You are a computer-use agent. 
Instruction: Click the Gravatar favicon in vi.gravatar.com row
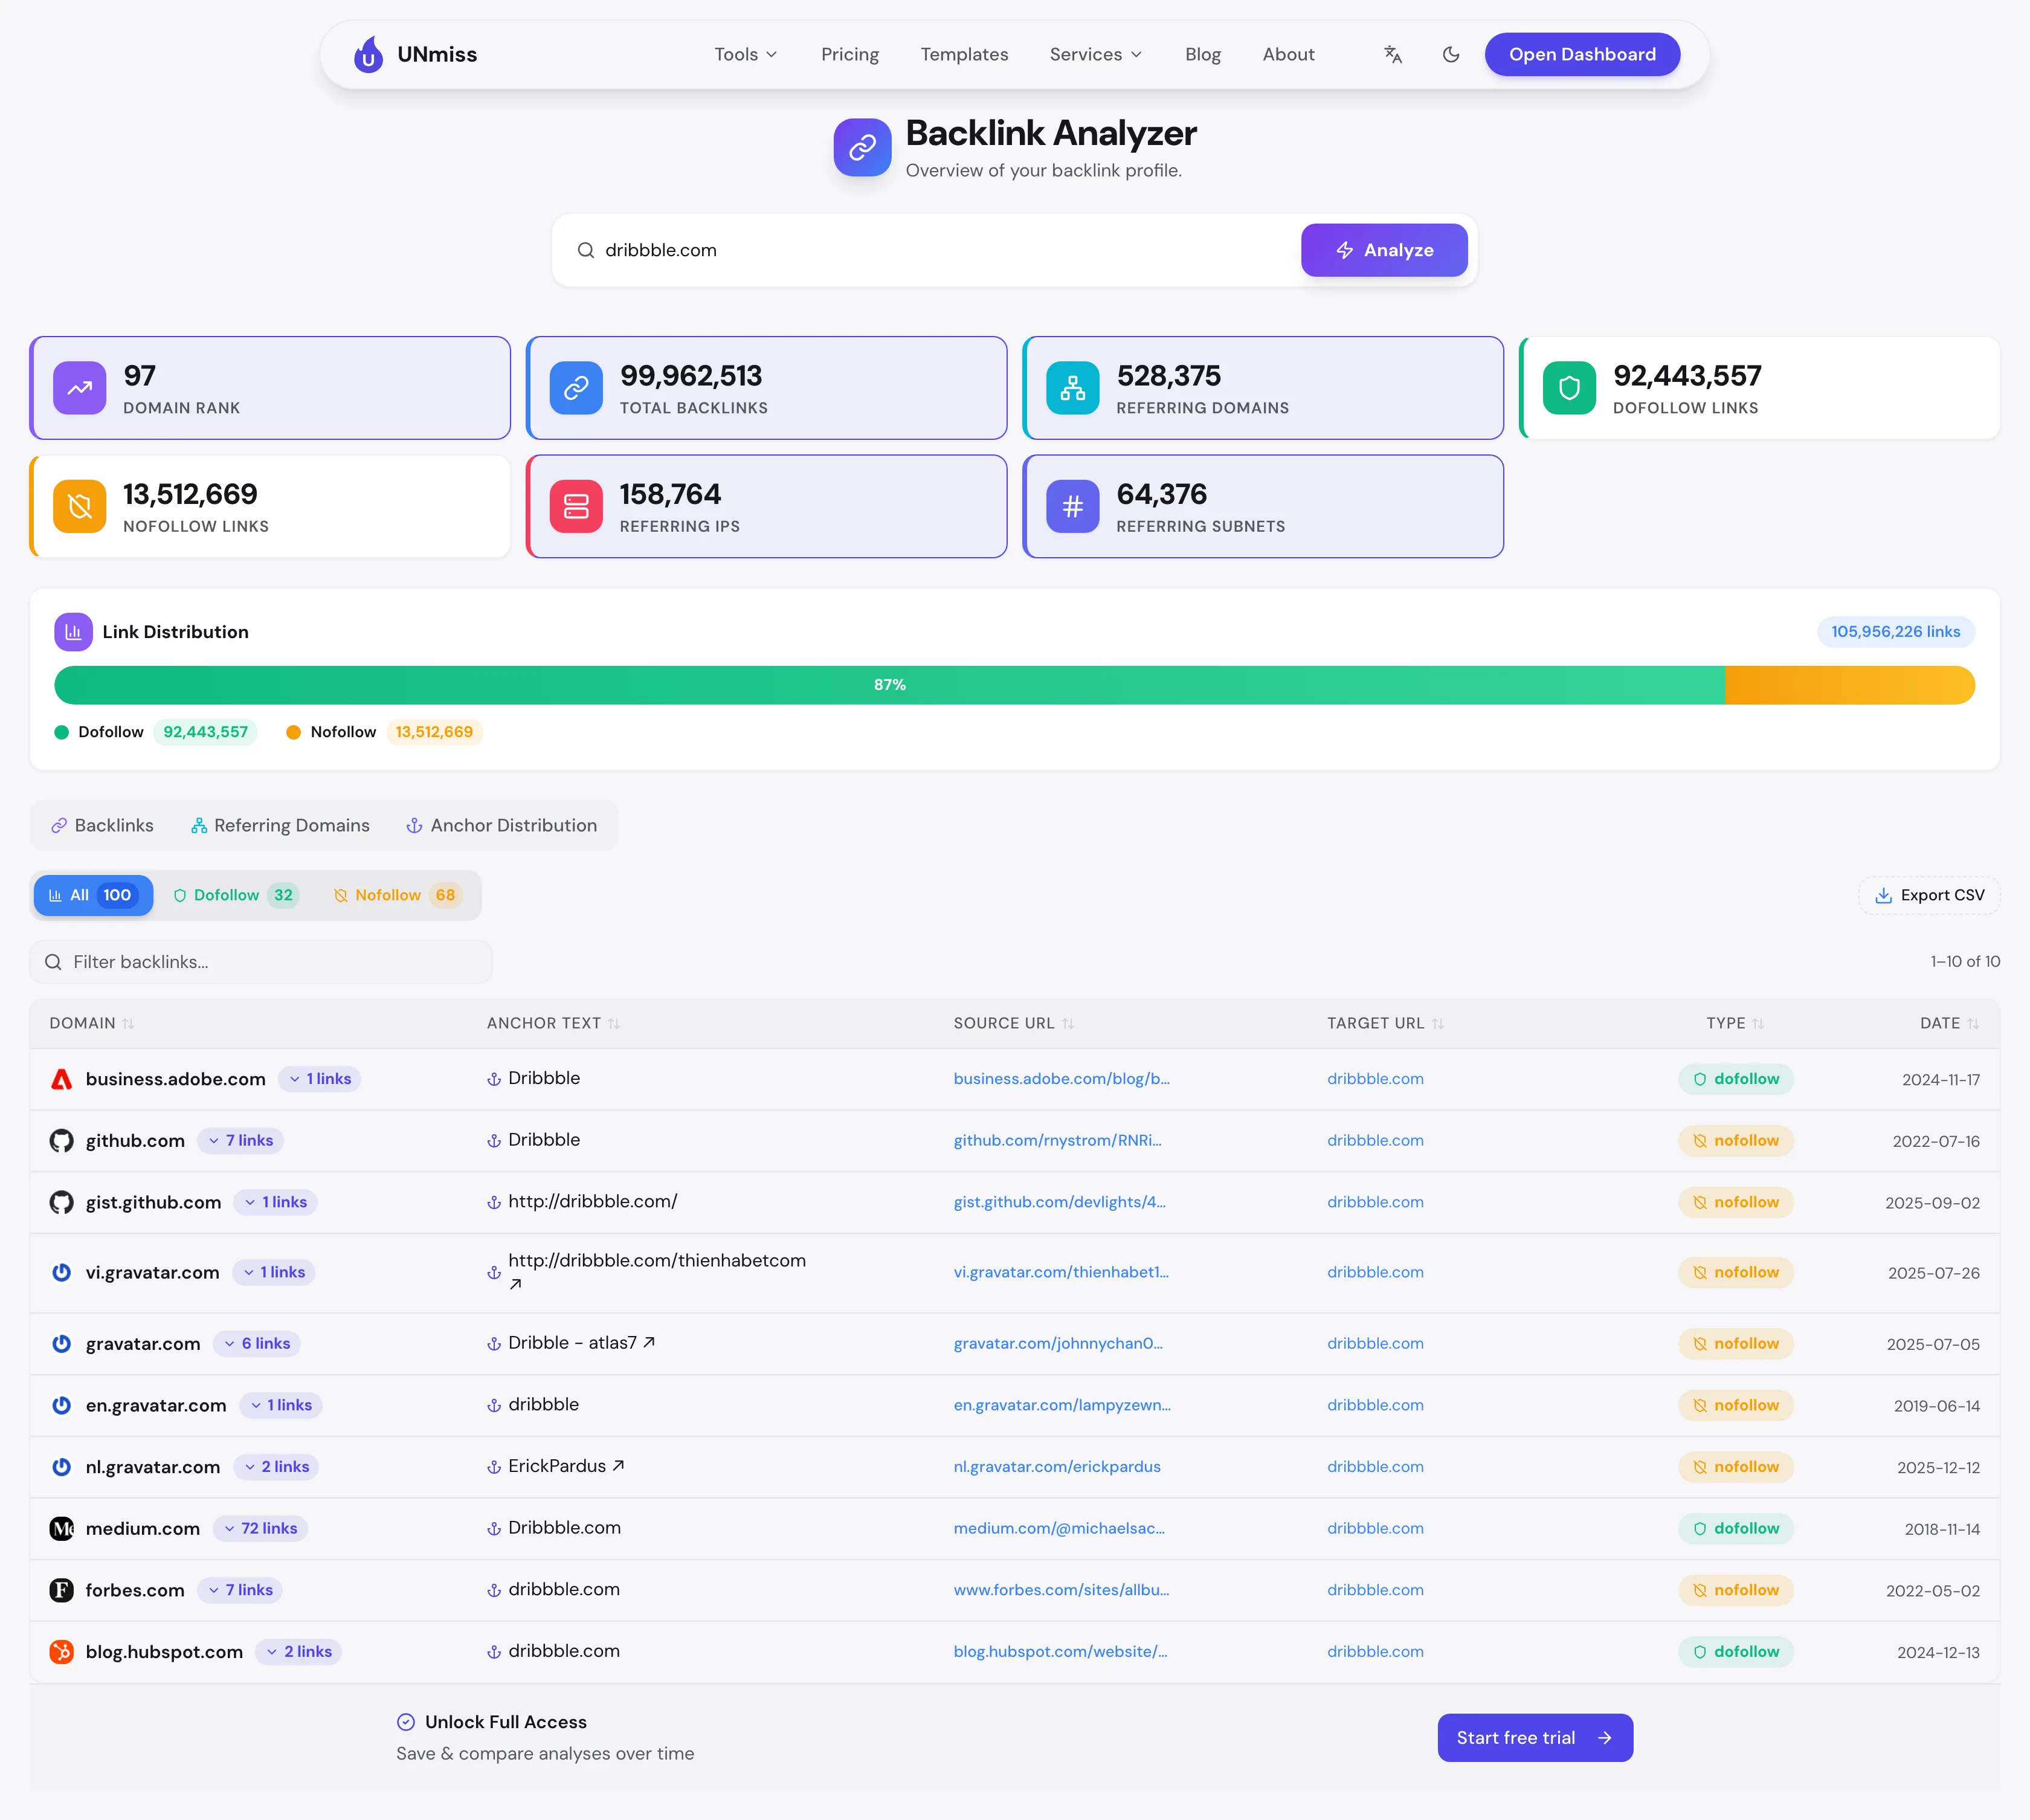tap(62, 1272)
